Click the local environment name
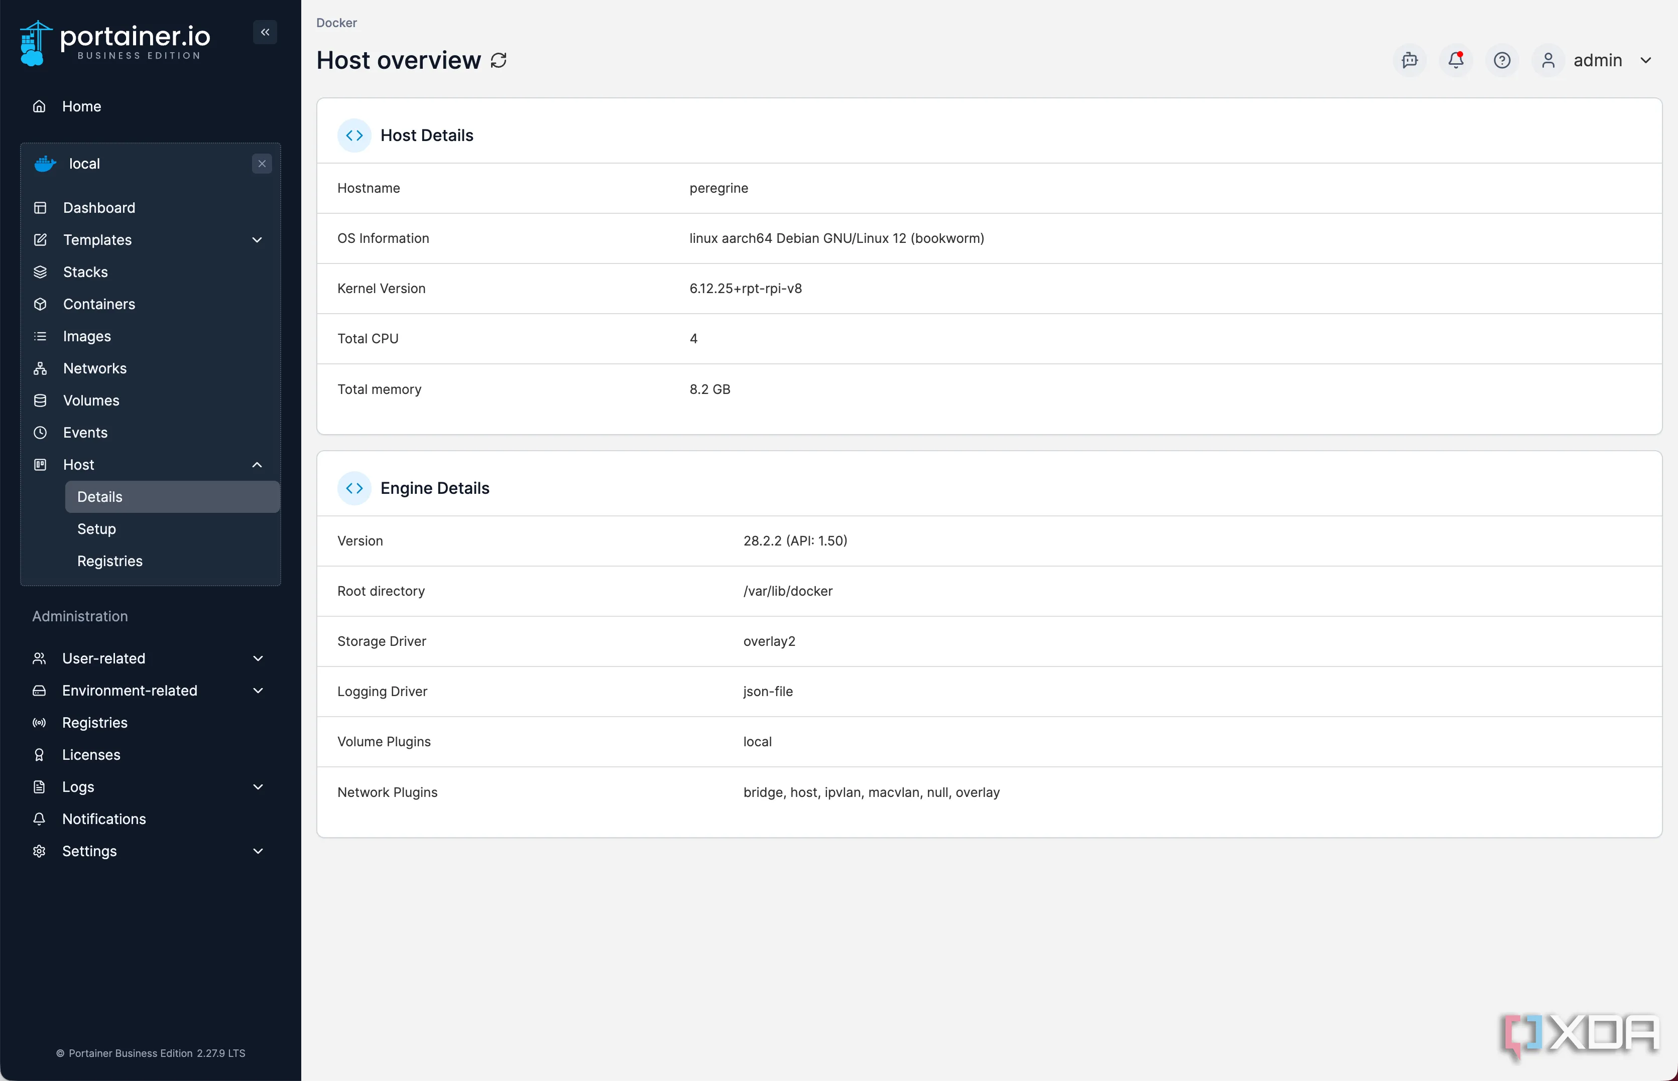 [x=84, y=164]
